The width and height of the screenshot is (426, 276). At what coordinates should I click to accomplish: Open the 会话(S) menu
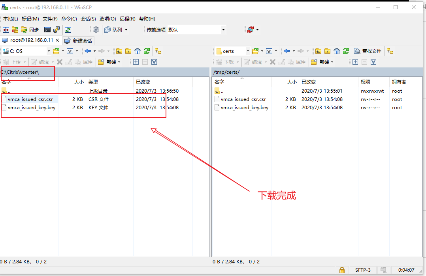pyautogui.click(x=88, y=19)
